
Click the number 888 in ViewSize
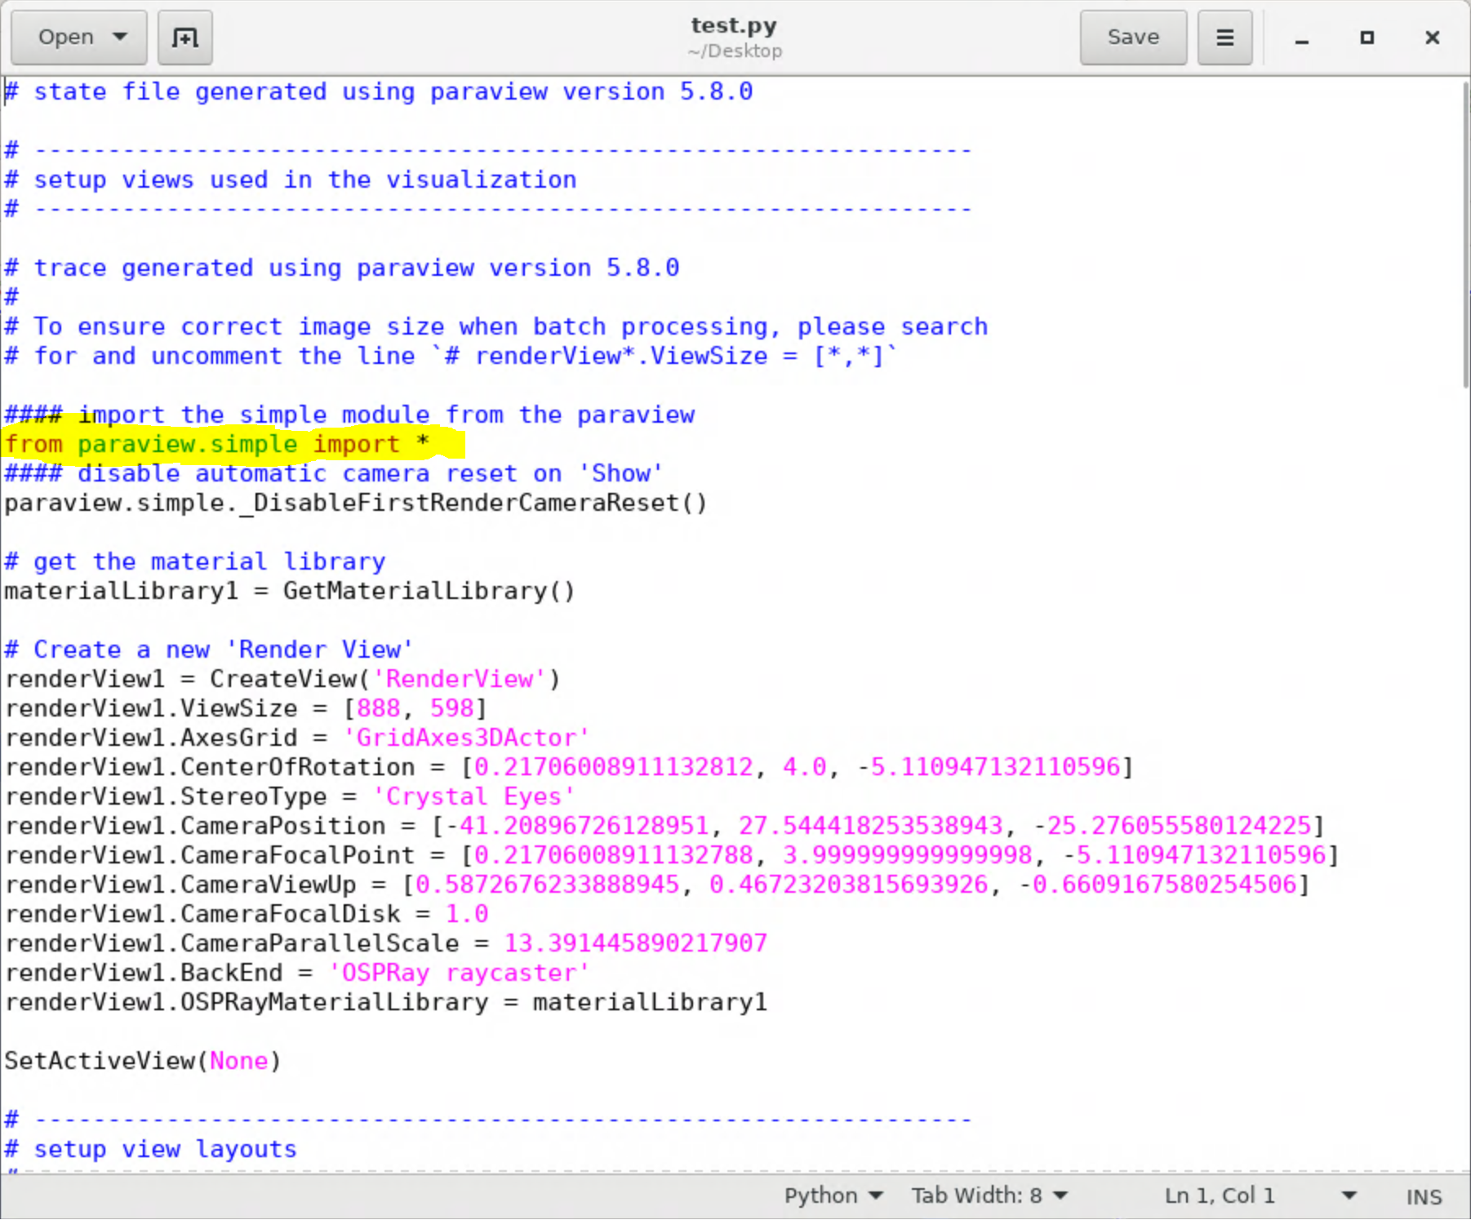click(x=379, y=708)
